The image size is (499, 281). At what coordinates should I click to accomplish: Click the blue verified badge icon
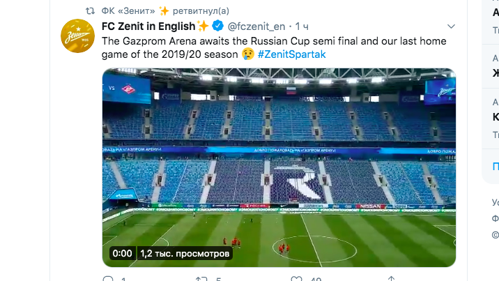(217, 26)
